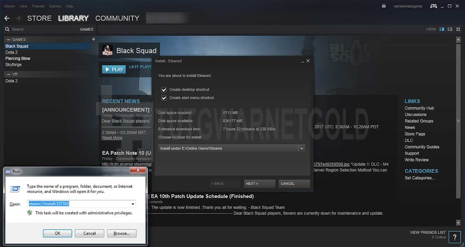The height and width of the screenshot is (247, 465).
Task: Select Skyforge in the games list
Action: click(x=14, y=65)
